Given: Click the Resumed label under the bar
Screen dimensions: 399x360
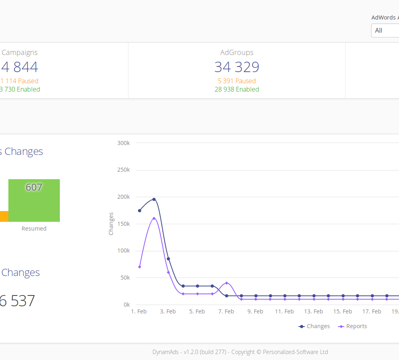Looking at the screenshot, I should click(34, 229).
